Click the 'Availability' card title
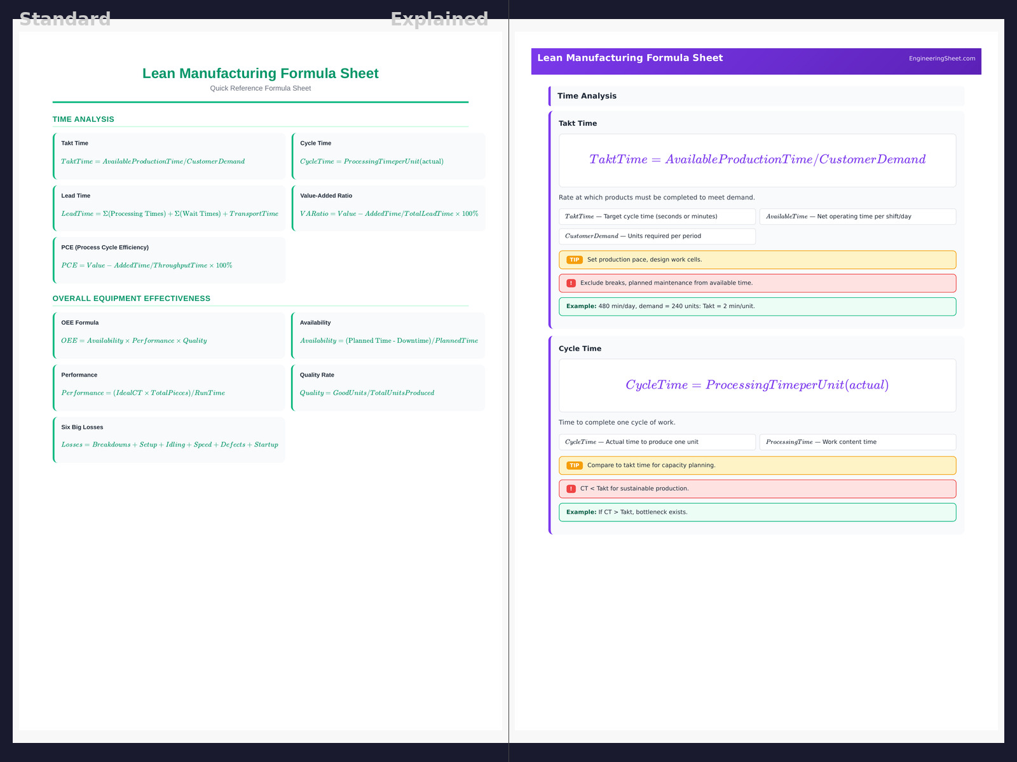Image resolution: width=1017 pixels, height=762 pixels. (x=315, y=323)
